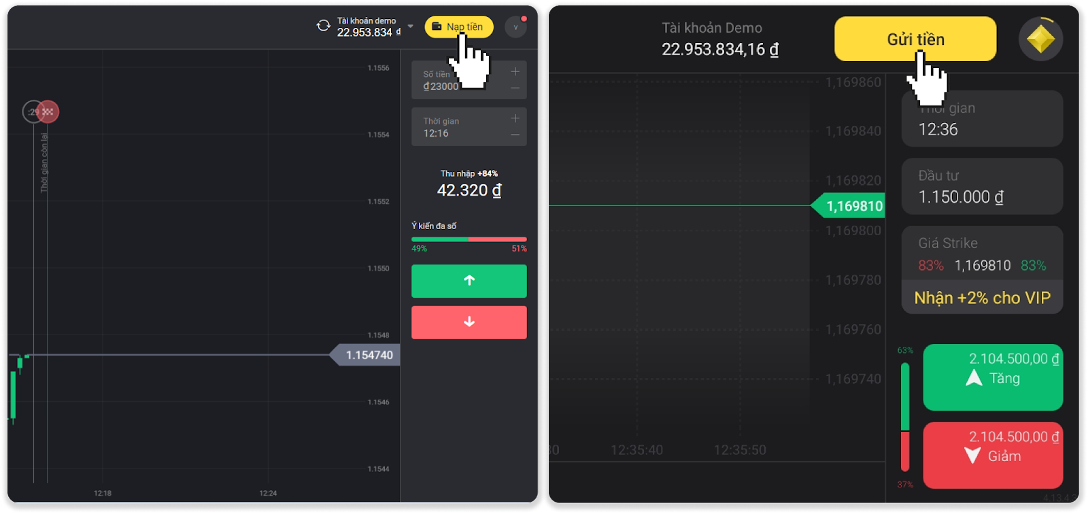Click the Nhận +2% cho VIP banner
The height and width of the screenshot is (514, 1088).
pyautogui.click(x=981, y=298)
